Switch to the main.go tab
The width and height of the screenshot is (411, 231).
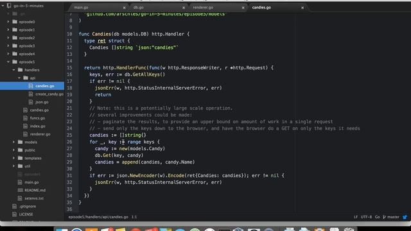coord(81,8)
